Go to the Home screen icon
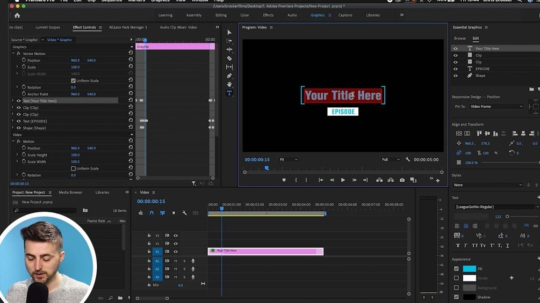Screen dimensions: 540x303 click(17, 15)
